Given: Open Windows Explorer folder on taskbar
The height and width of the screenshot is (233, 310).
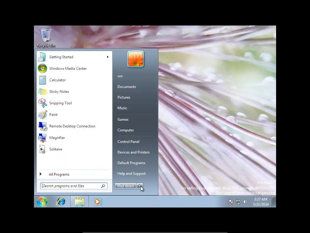Looking at the screenshot, I should pos(80,202).
